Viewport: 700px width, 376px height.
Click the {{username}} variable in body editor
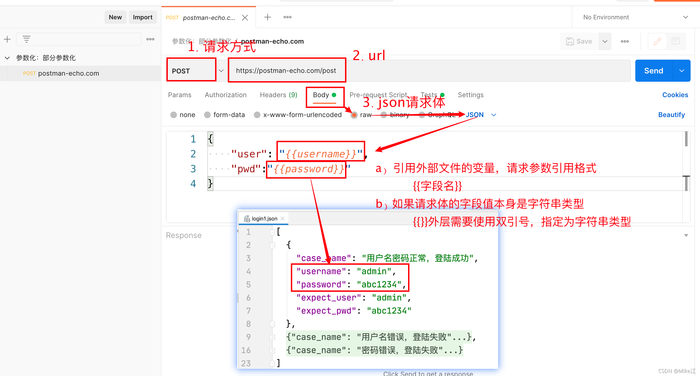click(x=321, y=154)
